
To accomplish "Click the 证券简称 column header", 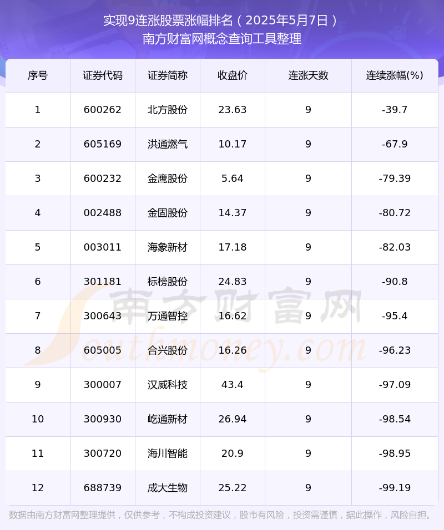I will [168, 75].
